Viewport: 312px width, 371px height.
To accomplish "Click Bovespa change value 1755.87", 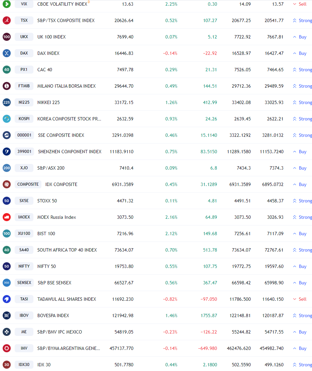I will [x=209, y=315].
